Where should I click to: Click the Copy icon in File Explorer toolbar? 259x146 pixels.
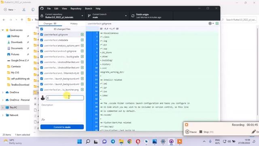(33, 10)
